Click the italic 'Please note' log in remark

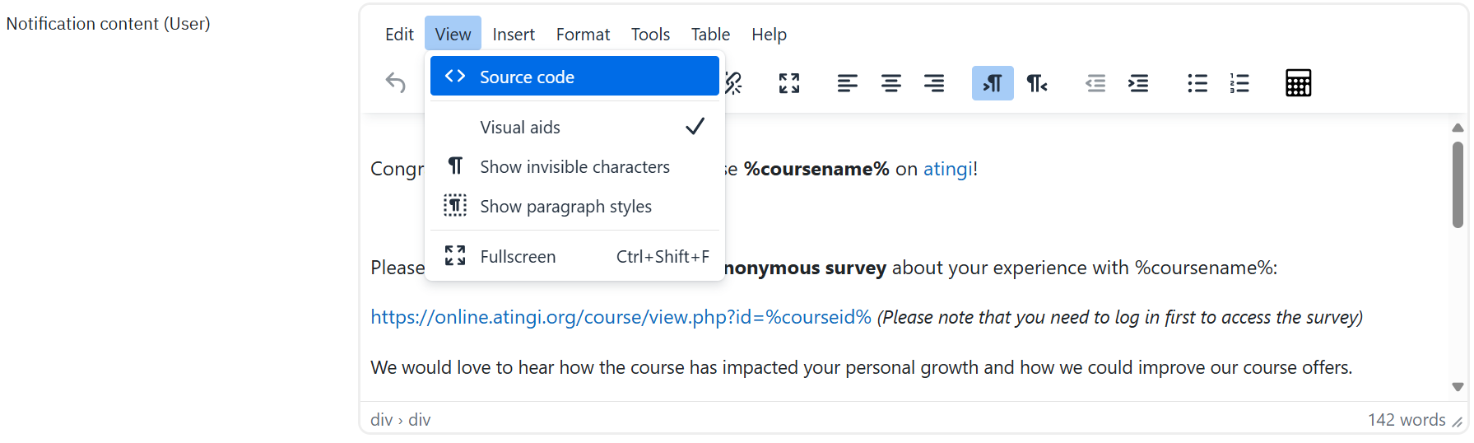(1120, 317)
